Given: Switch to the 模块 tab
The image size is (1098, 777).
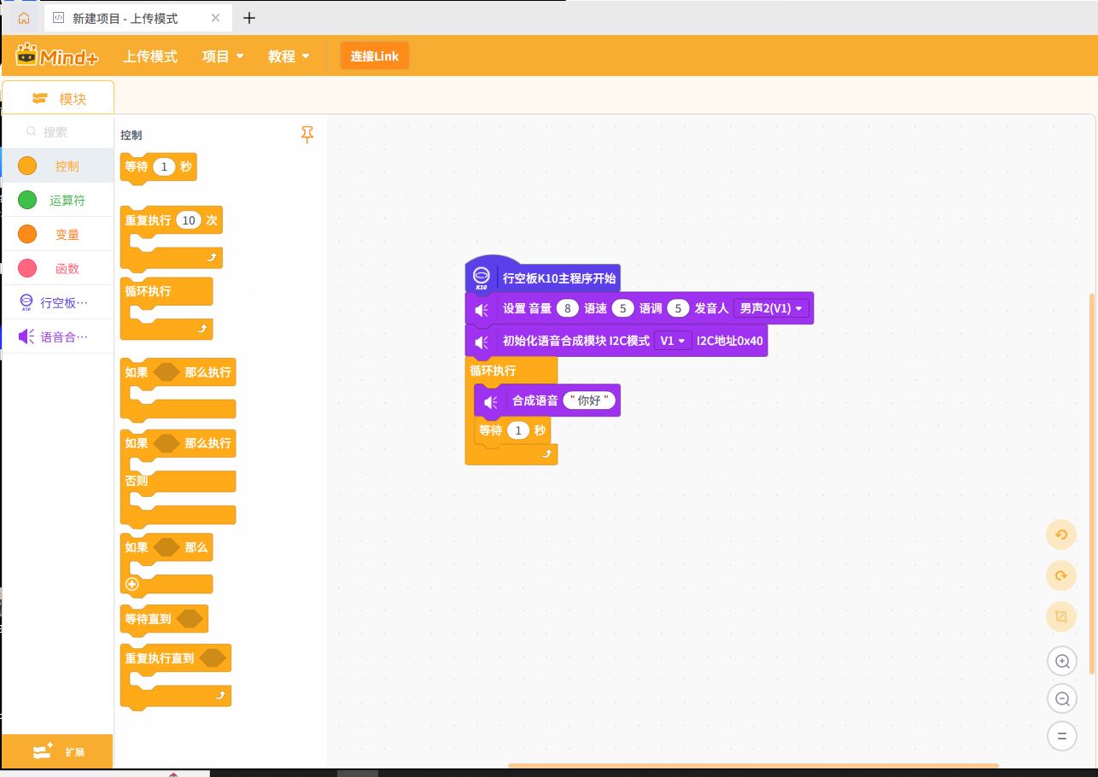Looking at the screenshot, I should coord(58,98).
